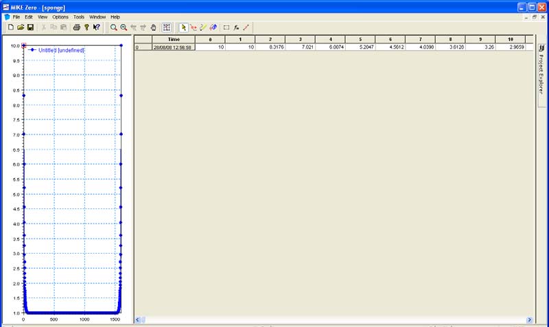Screen dimensions: 549x327
Task: Click the cell containing 4.0398
Action: pyautogui.click(x=421, y=47)
